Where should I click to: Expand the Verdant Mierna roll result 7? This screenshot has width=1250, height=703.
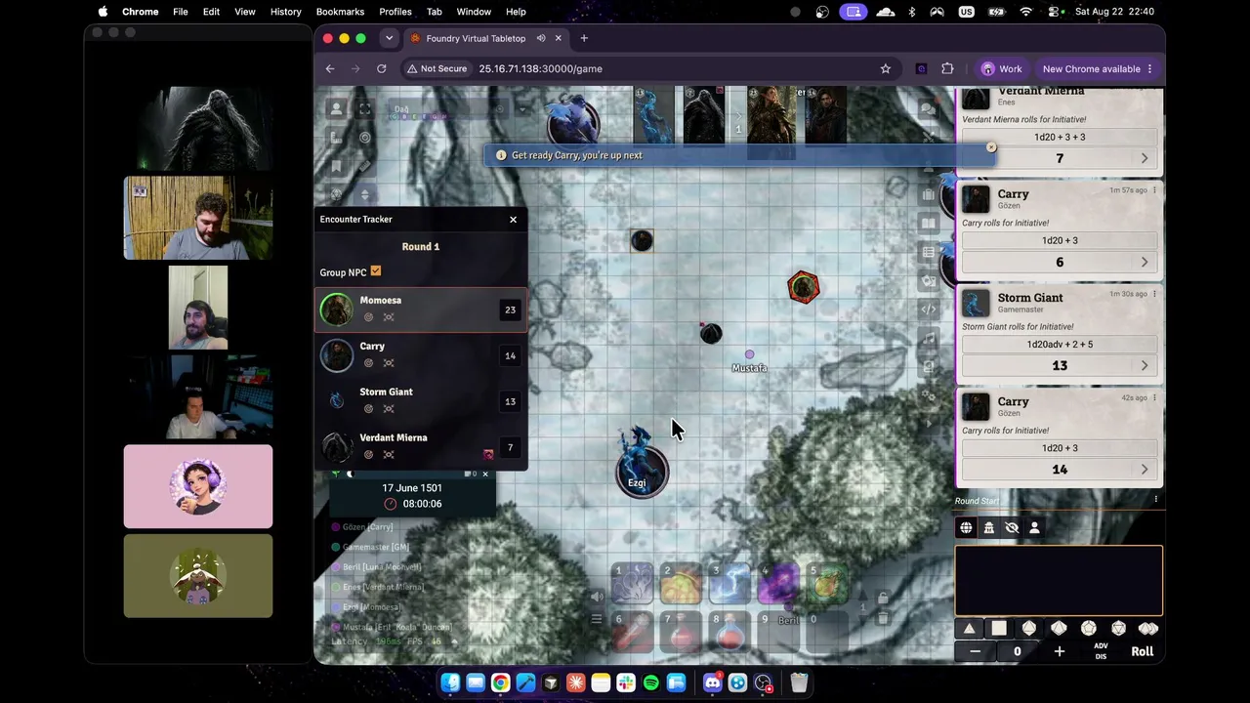coord(1145,158)
